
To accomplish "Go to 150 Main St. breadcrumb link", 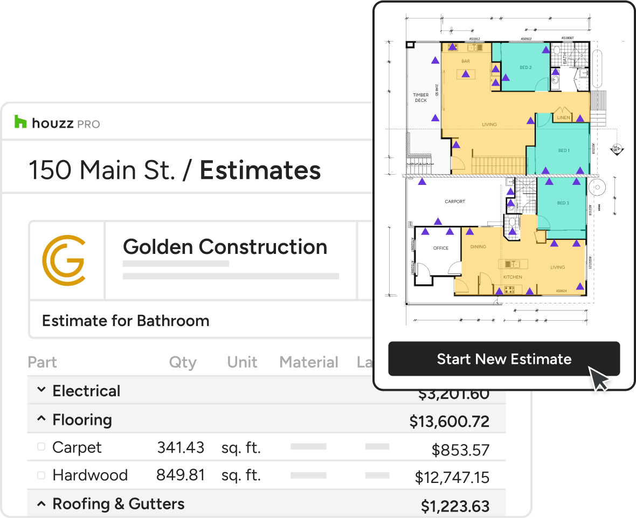I will click(101, 170).
